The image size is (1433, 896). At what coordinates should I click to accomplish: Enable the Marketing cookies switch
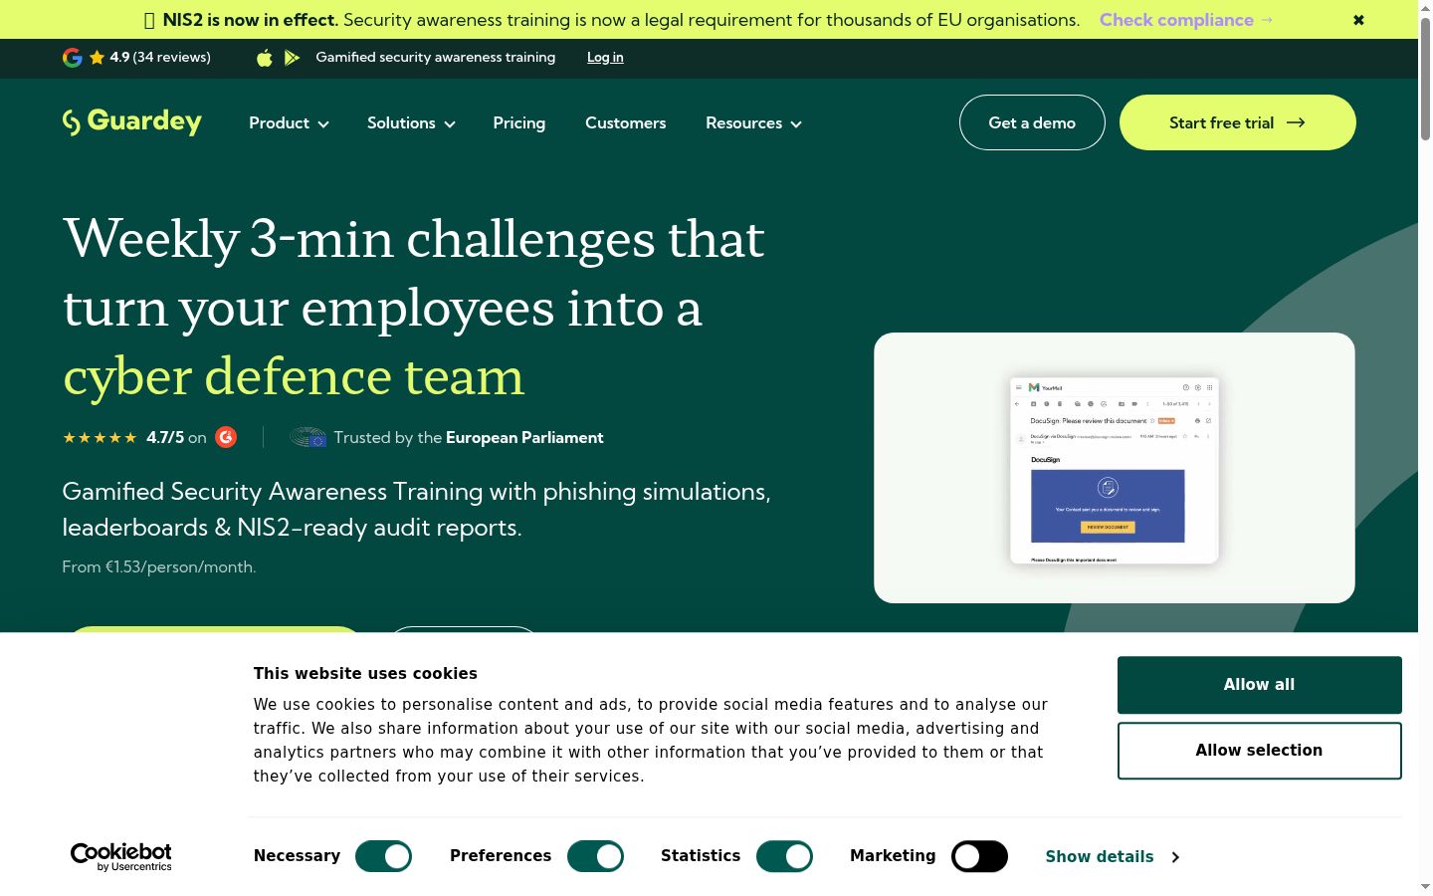pos(979,856)
